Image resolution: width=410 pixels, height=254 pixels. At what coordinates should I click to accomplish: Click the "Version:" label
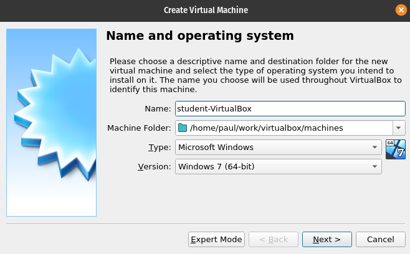[153, 167]
